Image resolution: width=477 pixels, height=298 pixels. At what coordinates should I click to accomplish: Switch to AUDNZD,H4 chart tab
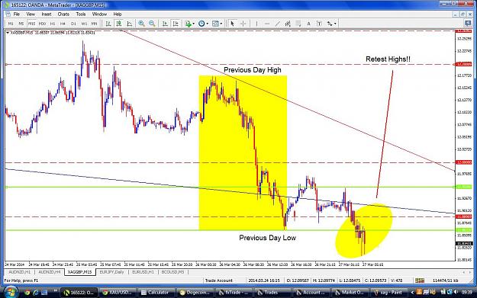click(x=50, y=272)
